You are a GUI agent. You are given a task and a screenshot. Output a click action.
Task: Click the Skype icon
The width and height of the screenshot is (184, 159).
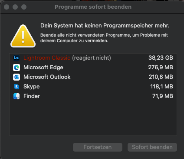(x=16, y=87)
